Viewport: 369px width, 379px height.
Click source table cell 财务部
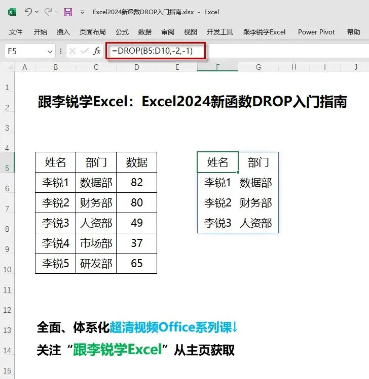point(96,203)
